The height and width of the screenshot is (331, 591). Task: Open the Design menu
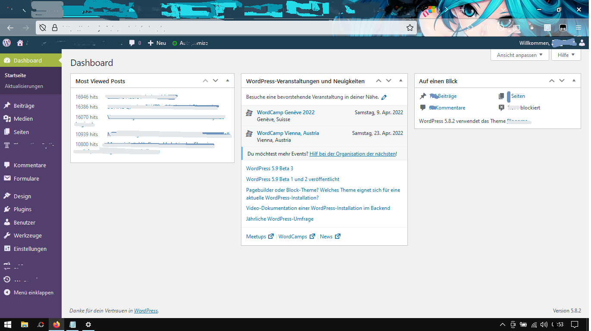31,196
